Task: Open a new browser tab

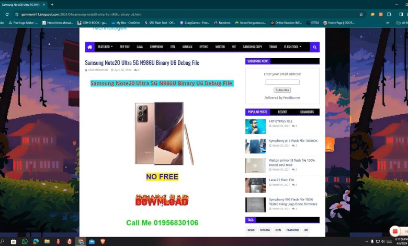Action: pyautogui.click(x=52, y=4)
